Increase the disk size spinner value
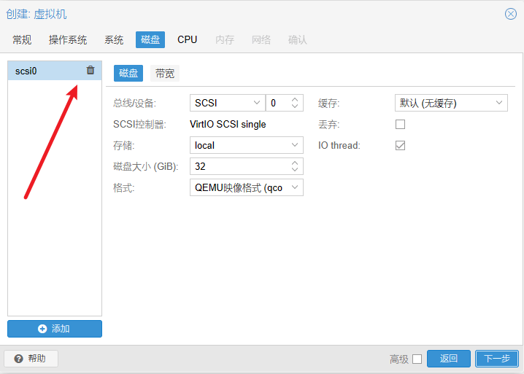The width and height of the screenshot is (524, 374). (x=295, y=163)
